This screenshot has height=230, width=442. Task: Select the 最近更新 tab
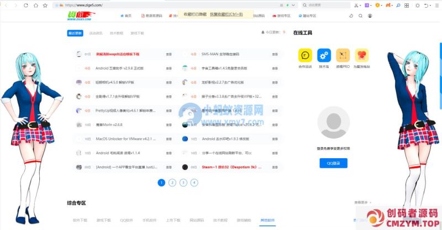(75, 33)
